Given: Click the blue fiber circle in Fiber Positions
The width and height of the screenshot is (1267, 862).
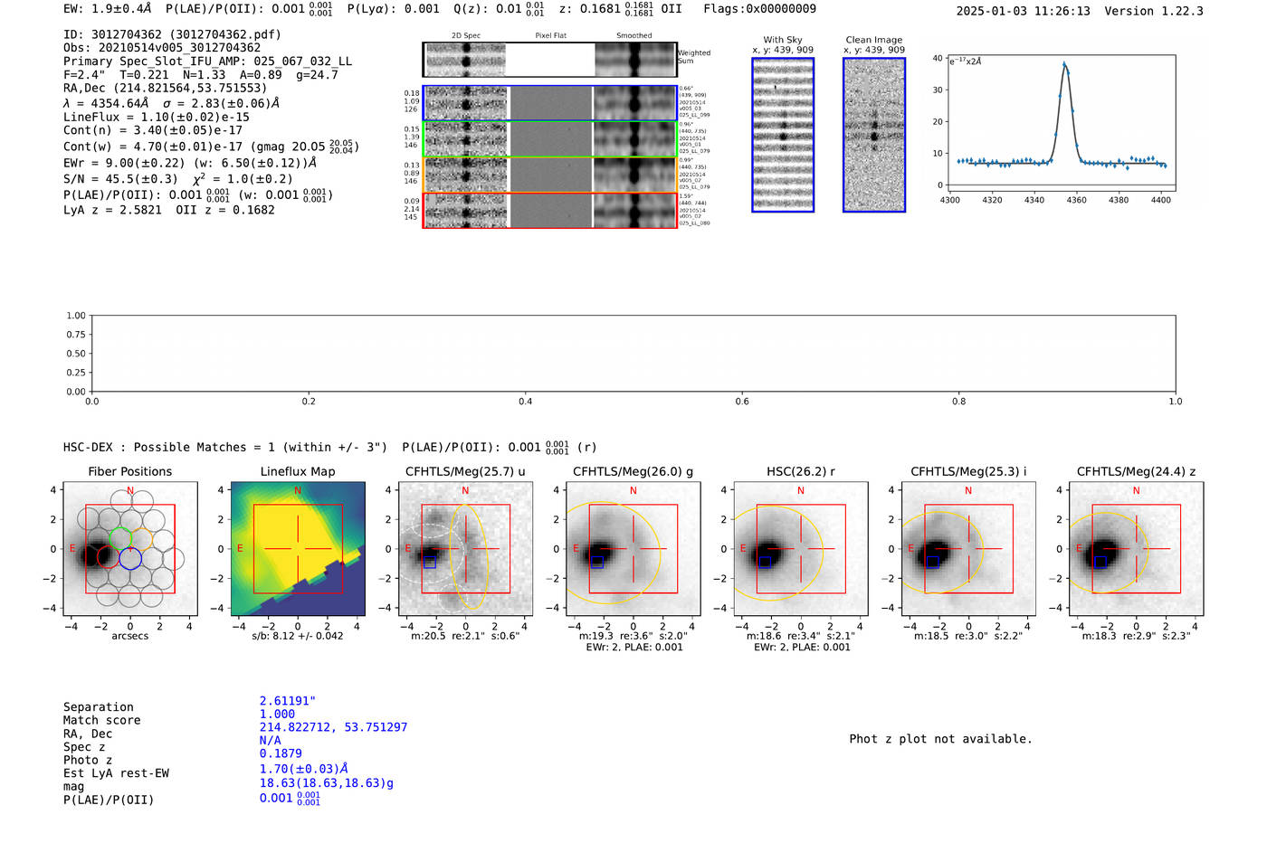Looking at the screenshot, I should [130, 559].
